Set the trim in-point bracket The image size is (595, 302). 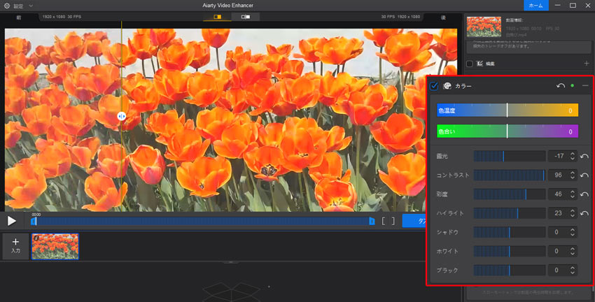point(384,222)
